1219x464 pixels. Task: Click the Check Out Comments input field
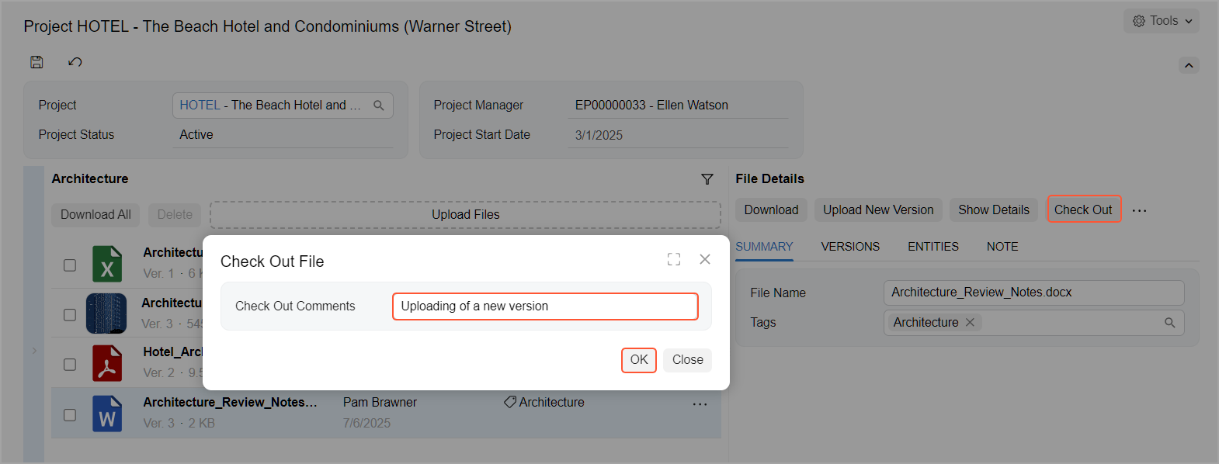(x=545, y=306)
